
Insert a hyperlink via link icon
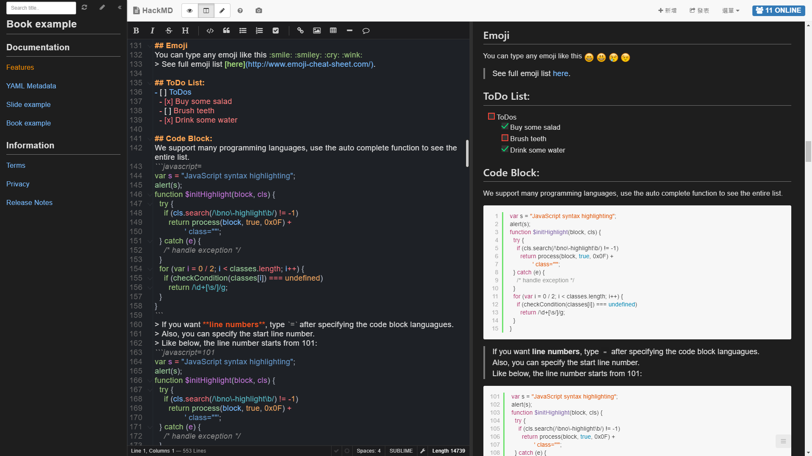tap(300, 30)
